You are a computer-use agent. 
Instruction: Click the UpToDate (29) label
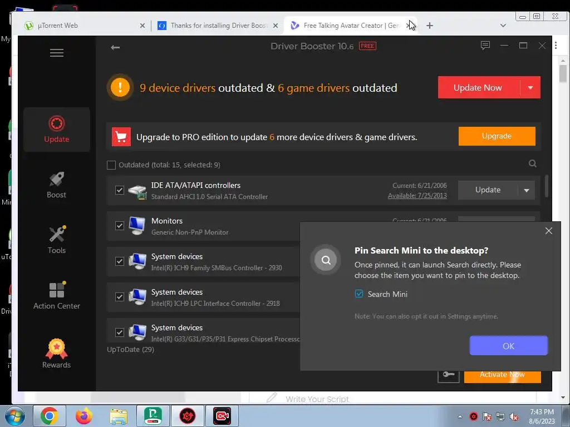point(130,349)
